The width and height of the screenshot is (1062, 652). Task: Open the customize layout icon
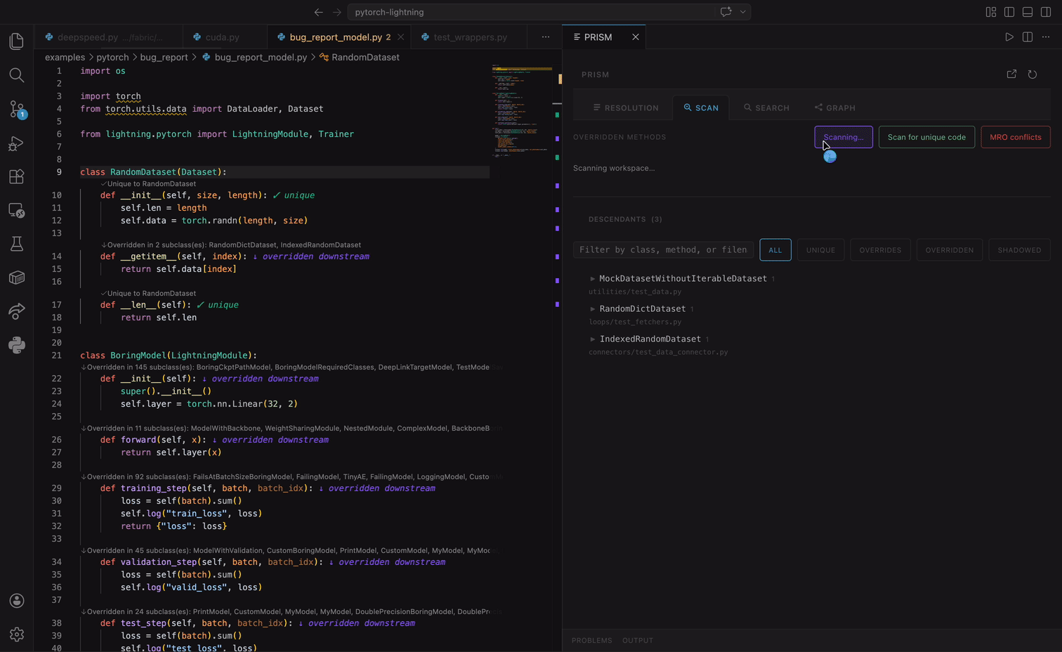click(991, 12)
